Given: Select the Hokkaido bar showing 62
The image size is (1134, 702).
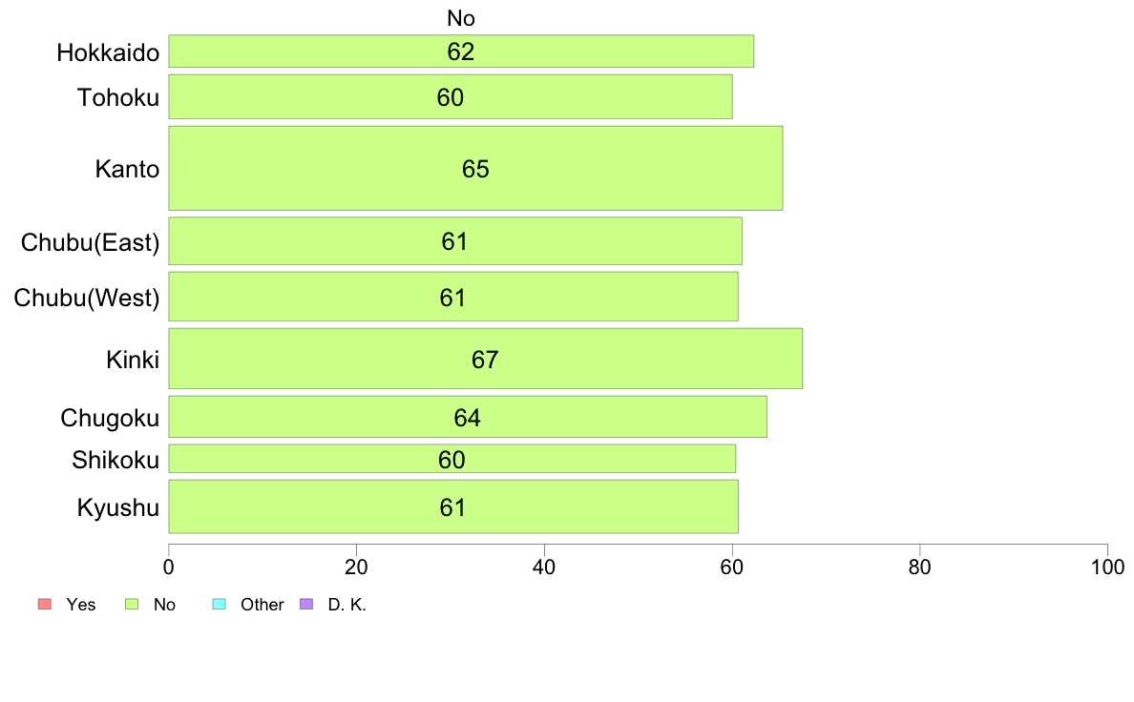Looking at the screenshot, I should (x=461, y=52).
